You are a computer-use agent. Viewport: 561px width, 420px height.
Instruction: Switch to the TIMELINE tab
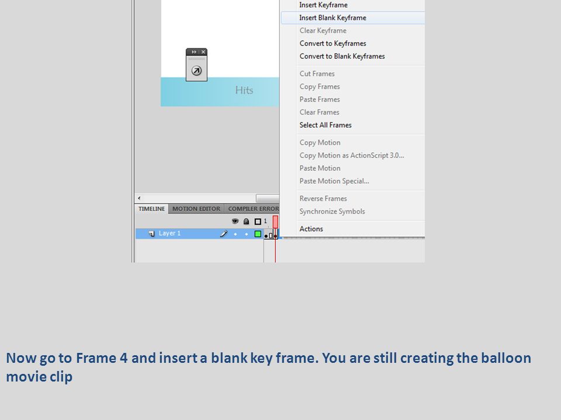tap(152, 209)
